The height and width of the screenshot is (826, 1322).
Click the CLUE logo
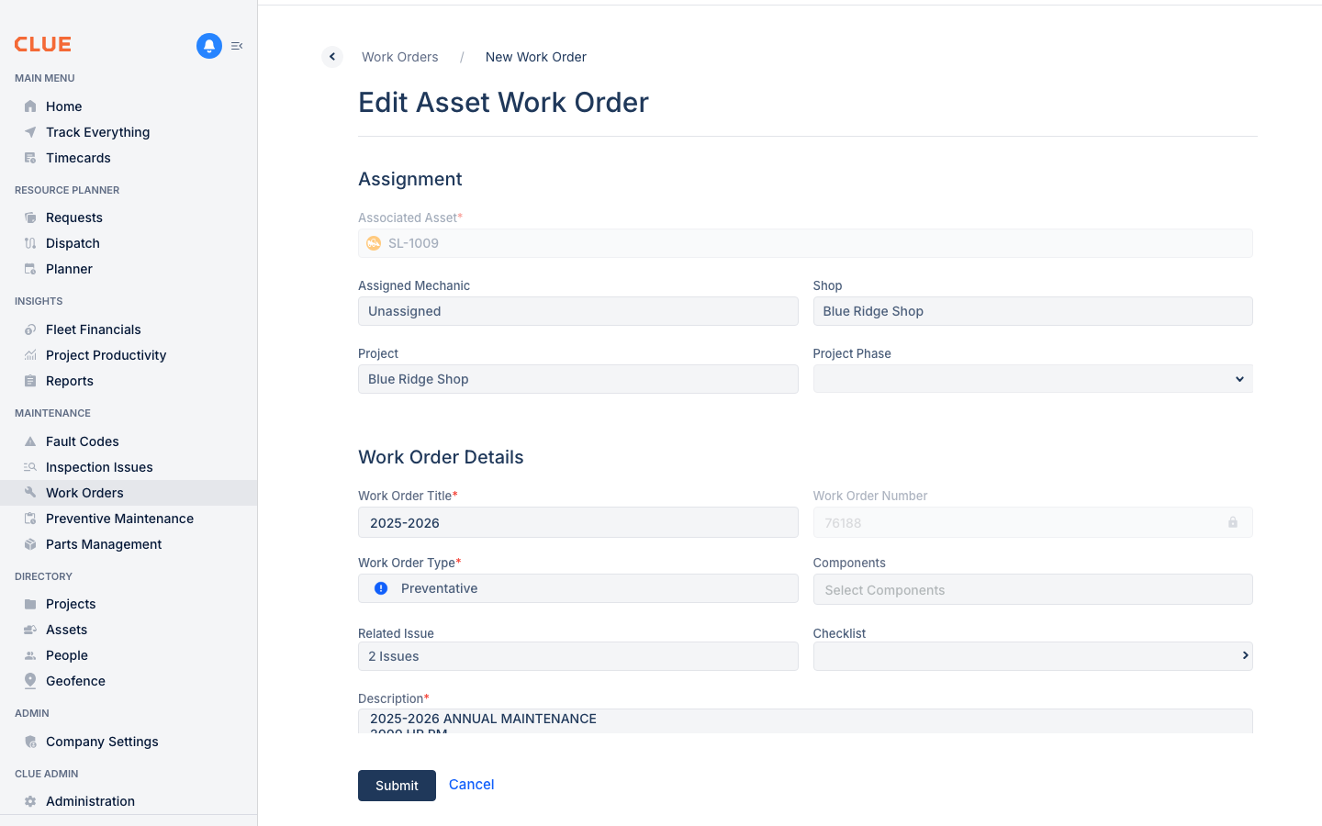tap(42, 43)
